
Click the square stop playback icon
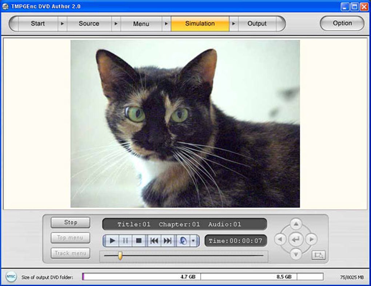[139, 241]
